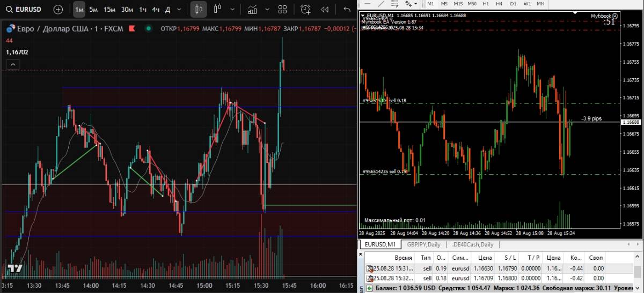Click the Время column header
644x293 pixels.
403,258
